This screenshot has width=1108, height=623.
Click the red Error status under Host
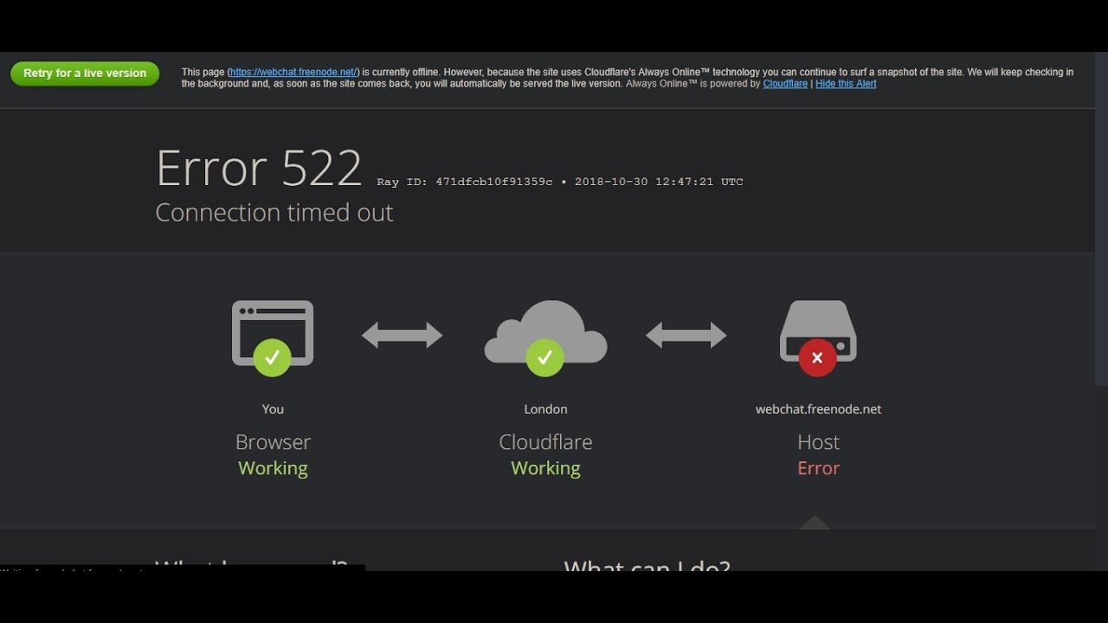pyautogui.click(x=818, y=468)
